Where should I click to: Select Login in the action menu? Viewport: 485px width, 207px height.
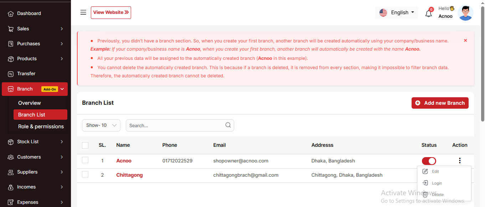click(436, 183)
